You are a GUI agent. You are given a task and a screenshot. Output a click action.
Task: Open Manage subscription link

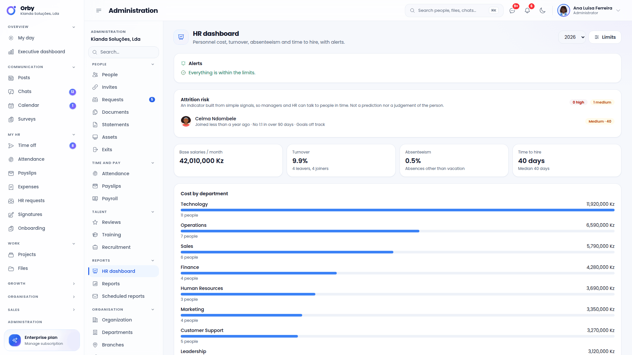[44, 343]
